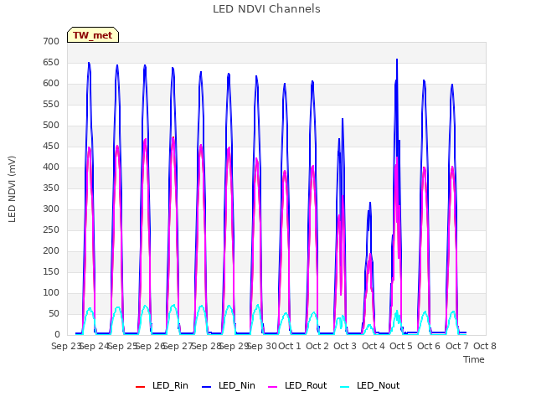Screen dimensions: 536x402
Task: Click the red LED_Rin legend swatch
Action: coord(140,387)
